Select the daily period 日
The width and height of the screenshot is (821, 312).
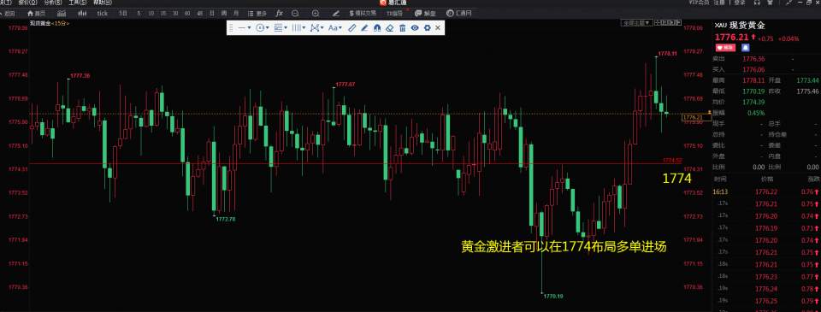[x=212, y=13]
